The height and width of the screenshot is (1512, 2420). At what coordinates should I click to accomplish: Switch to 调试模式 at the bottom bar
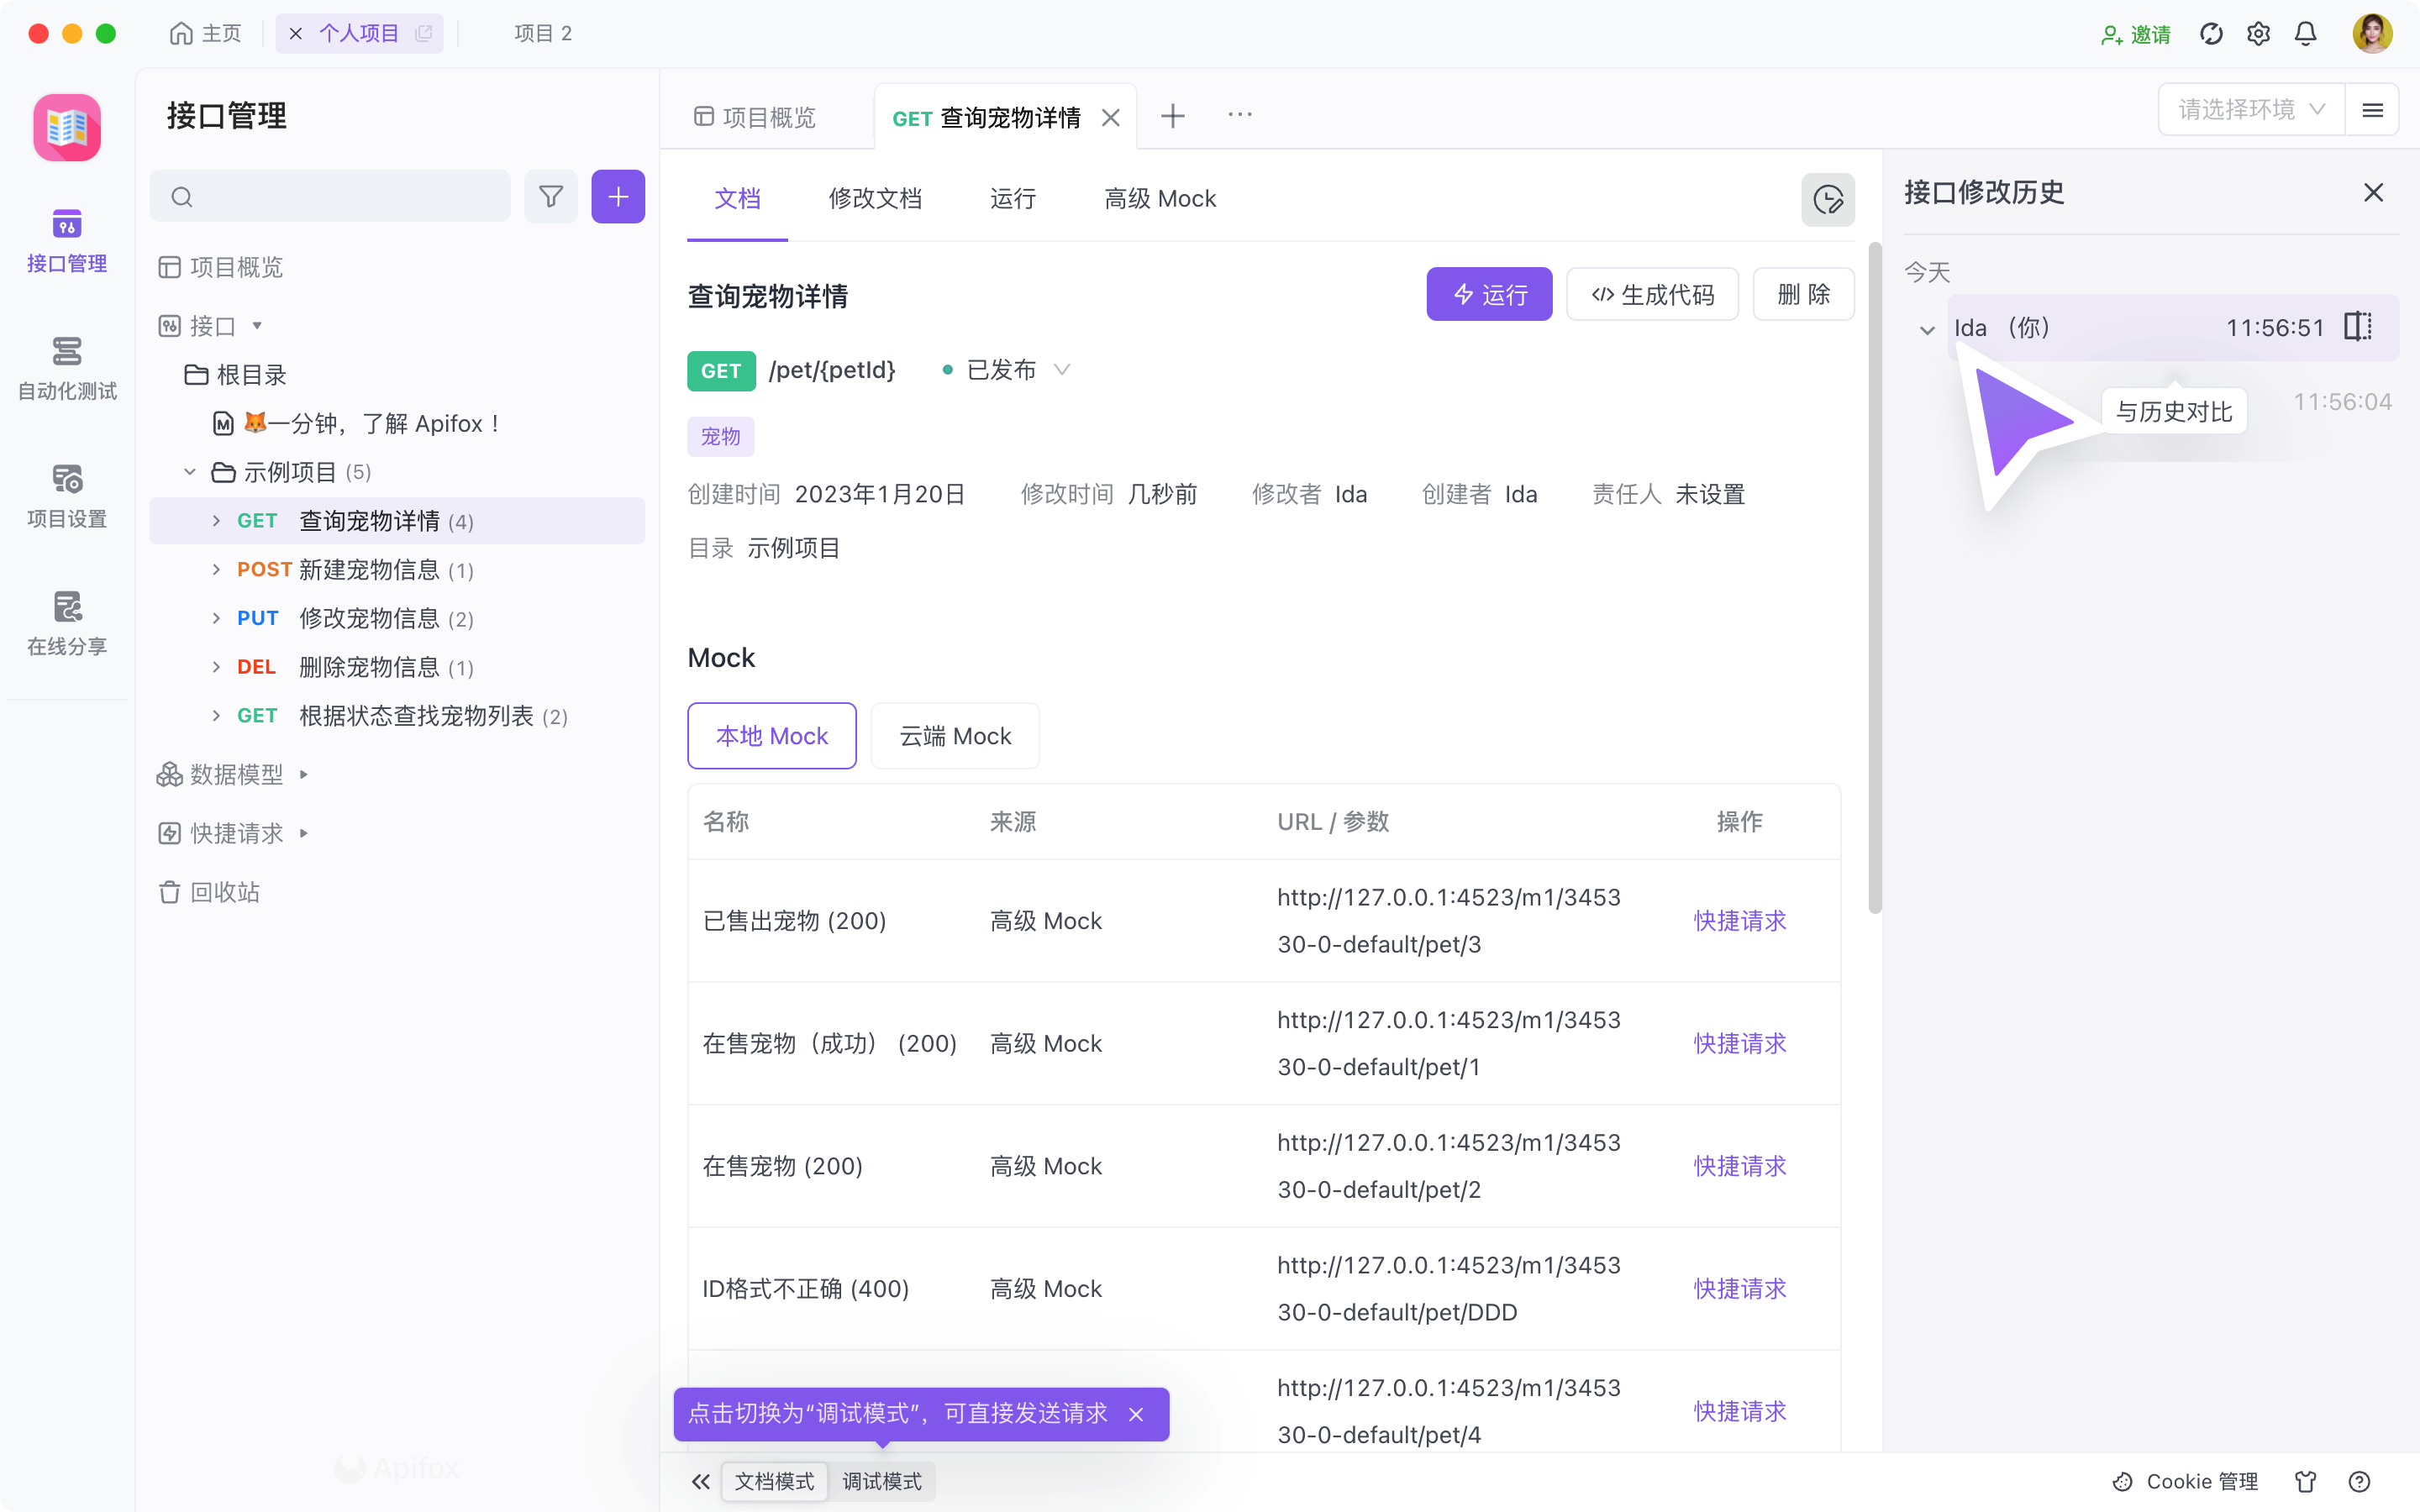point(882,1482)
